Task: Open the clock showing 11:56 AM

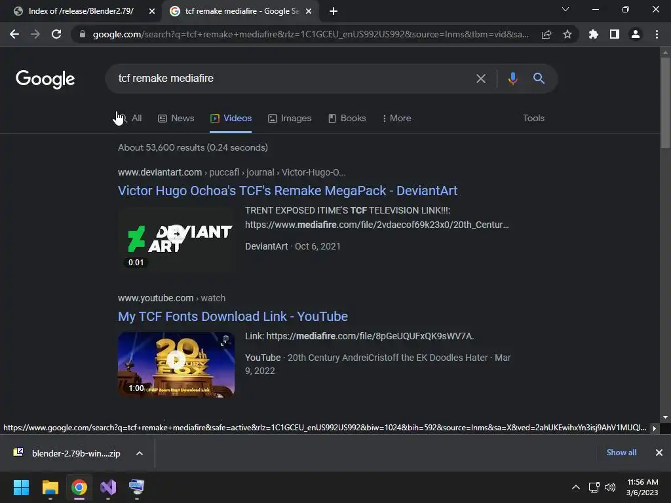Action: coord(642,487)
